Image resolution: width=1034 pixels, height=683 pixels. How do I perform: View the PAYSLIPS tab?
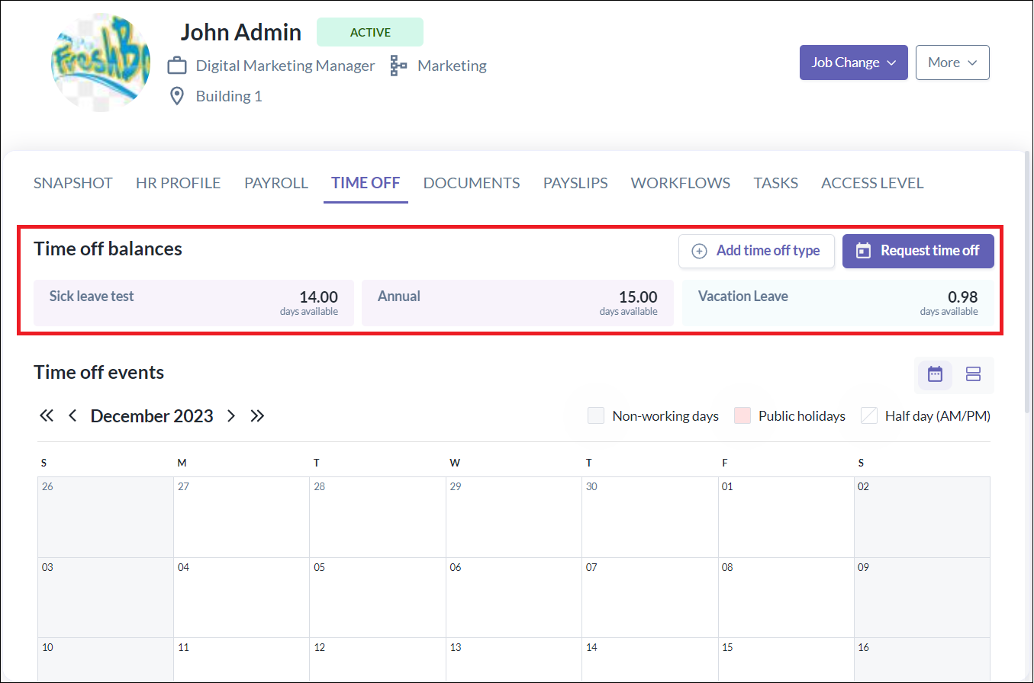click(575, 183)
